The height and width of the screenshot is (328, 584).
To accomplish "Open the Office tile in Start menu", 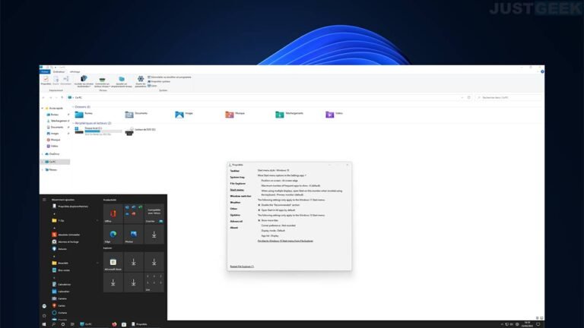I will click(113, 213).
